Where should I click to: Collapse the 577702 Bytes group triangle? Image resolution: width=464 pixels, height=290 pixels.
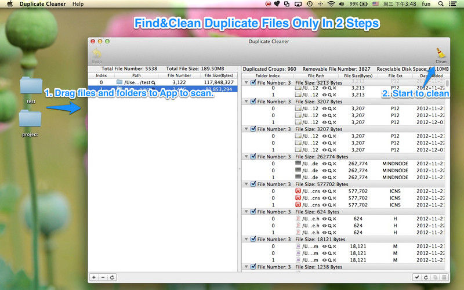(246, 184)
